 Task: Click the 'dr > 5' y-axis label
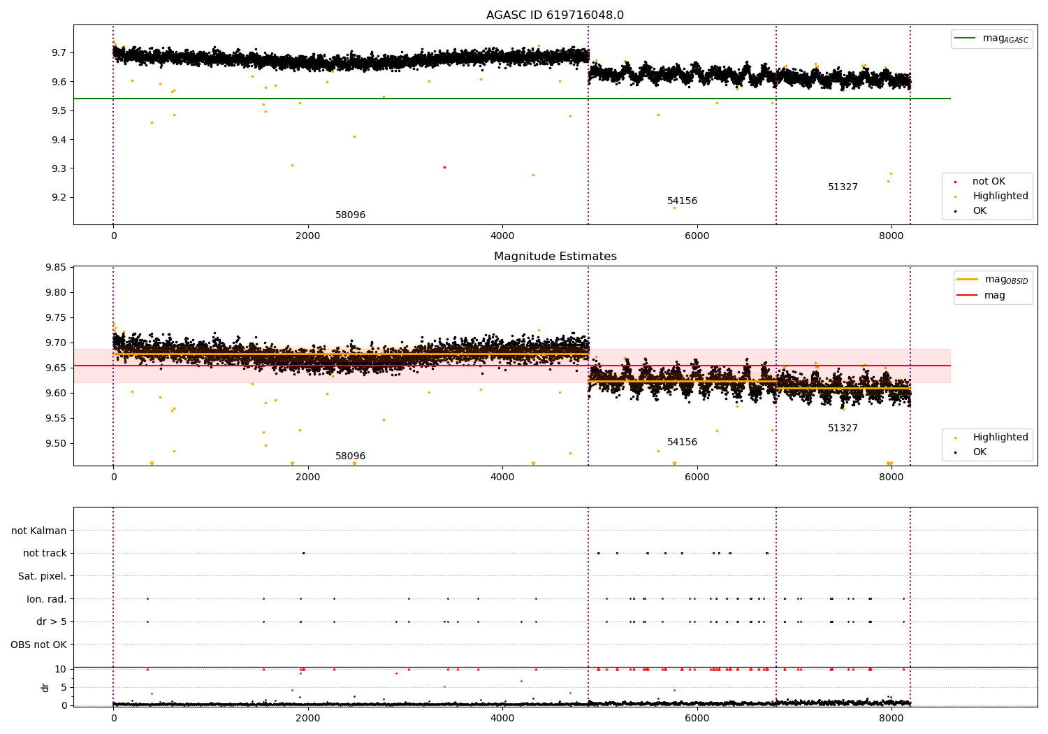point(52,621)
